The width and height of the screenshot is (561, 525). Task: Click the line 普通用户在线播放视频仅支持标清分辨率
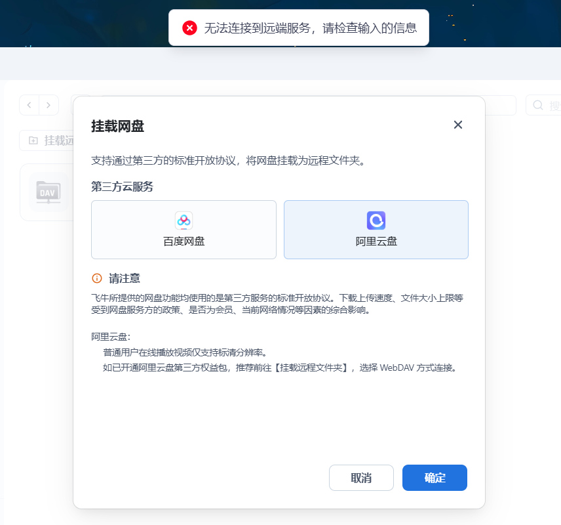[x=185, y=352]
